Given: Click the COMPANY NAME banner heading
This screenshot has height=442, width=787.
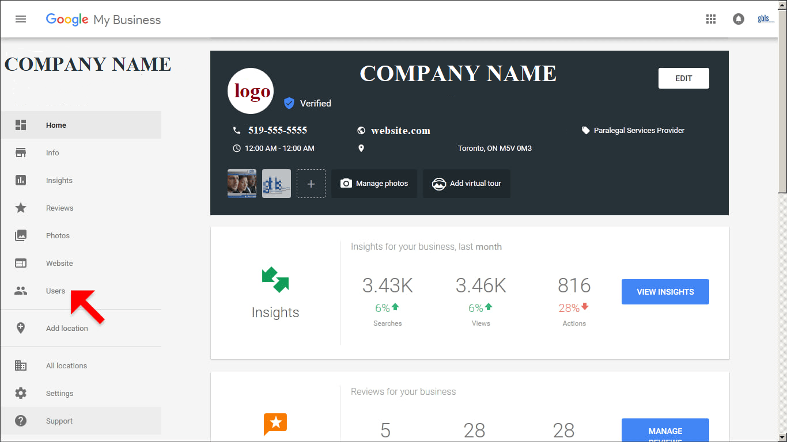Looking at the screenshot, I should [458, 74].
